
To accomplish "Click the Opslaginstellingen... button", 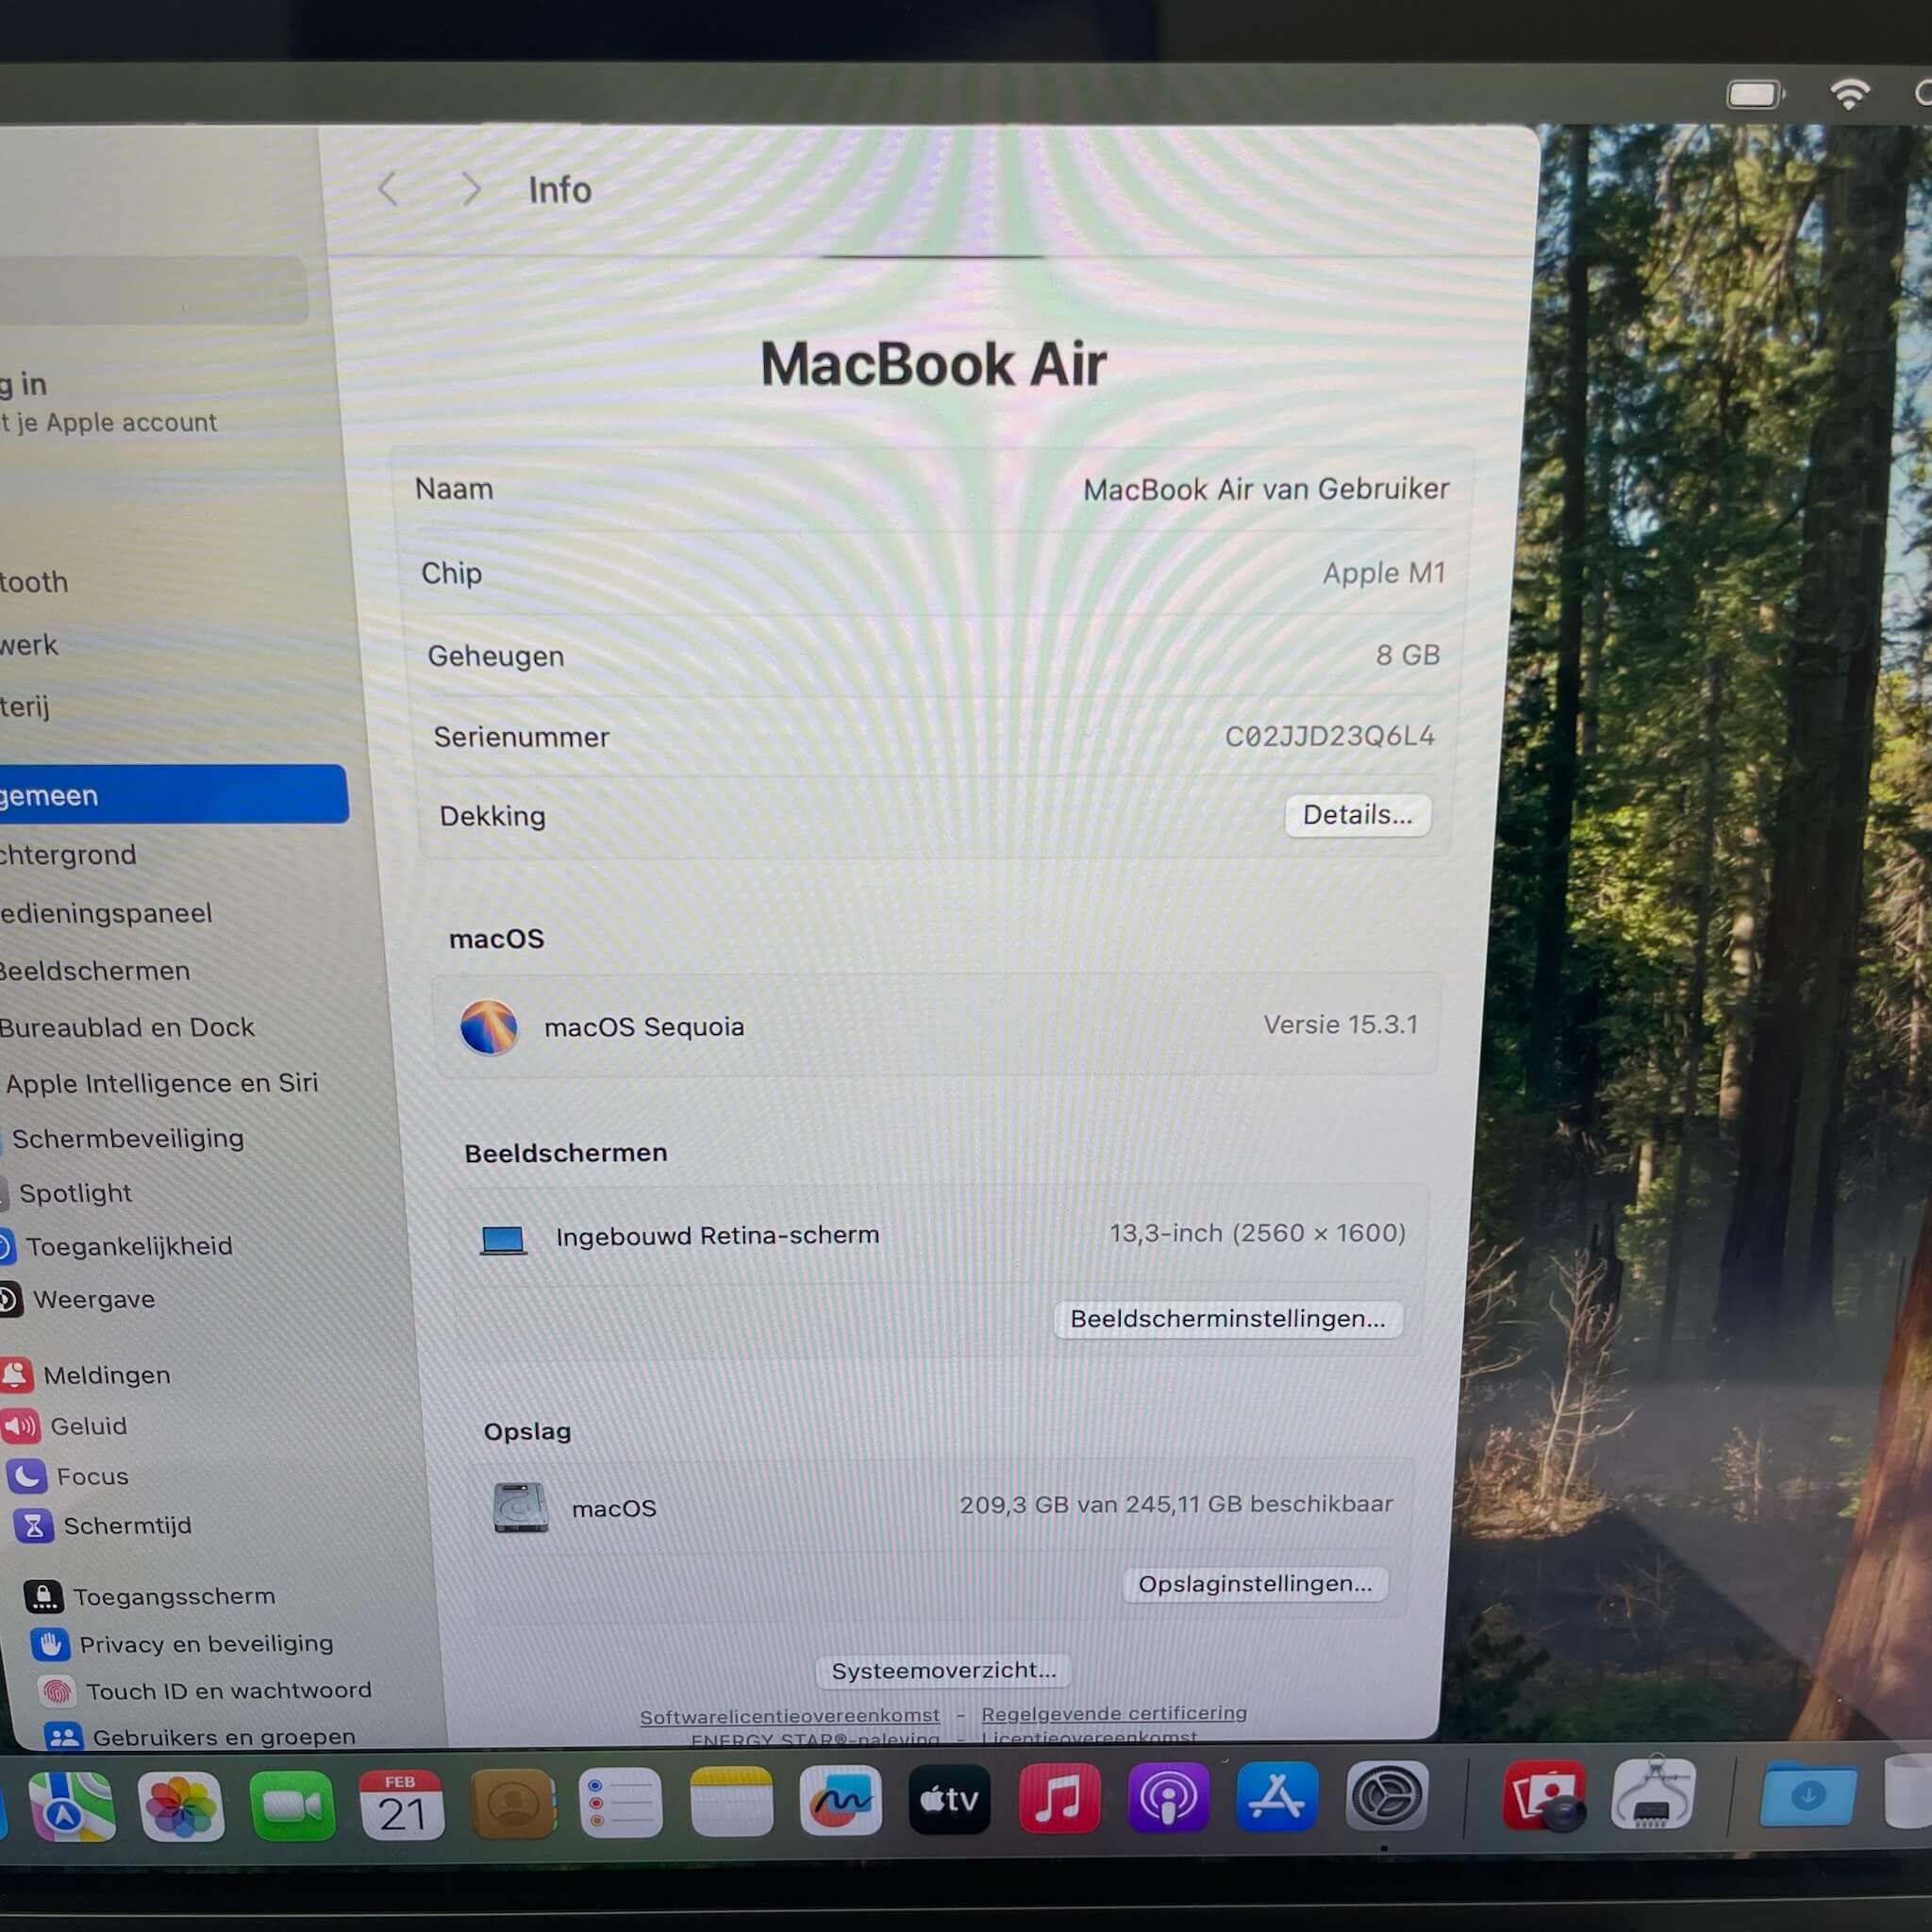I will pos(1255,1584).
